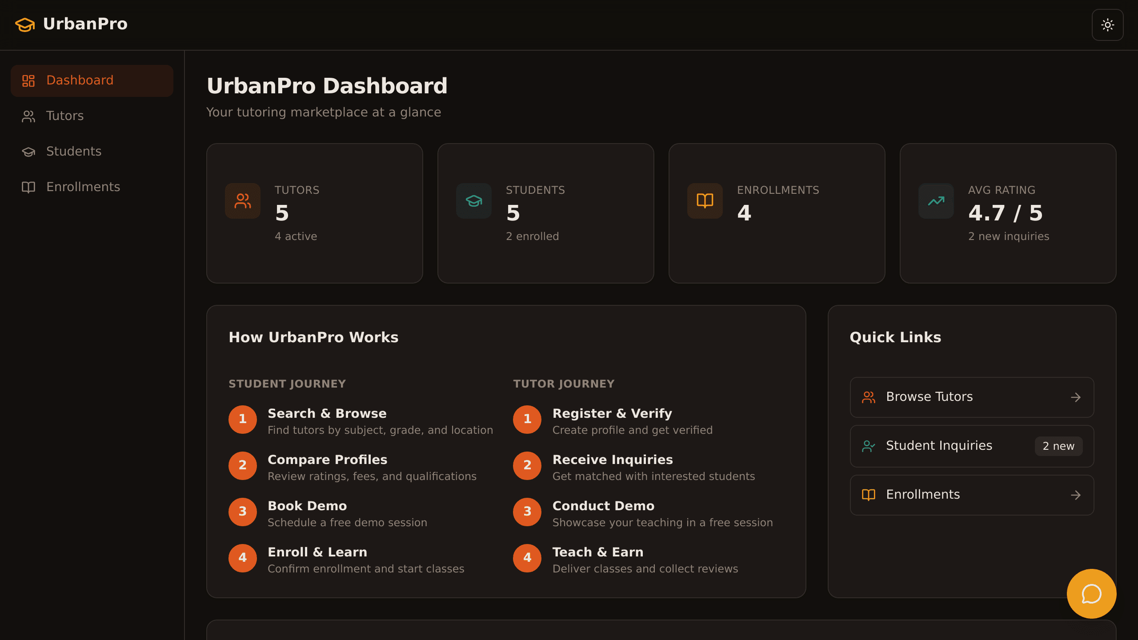The image size is (1138, 640).
Task: Click the 'UrbanPro Dashboard' page heading
Action: pos(327,86)
